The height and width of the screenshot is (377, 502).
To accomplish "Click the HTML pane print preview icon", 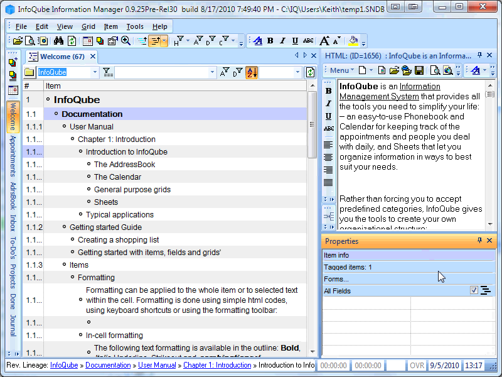I will coord(435,70).
